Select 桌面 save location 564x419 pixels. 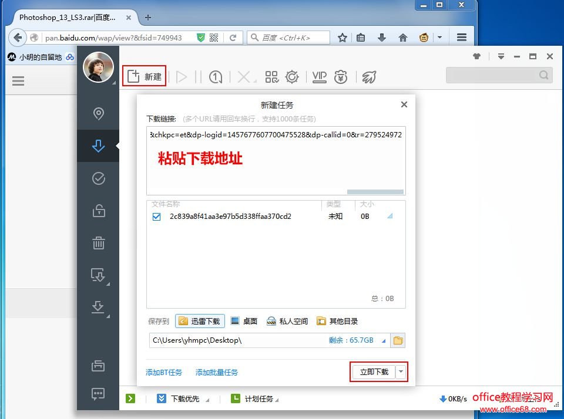pyautogui.click(x=244, y=321)
